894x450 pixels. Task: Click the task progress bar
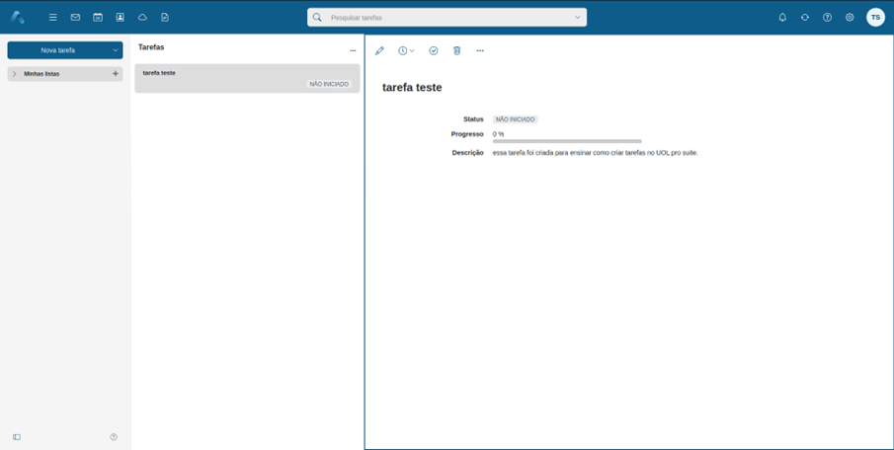[567, 141]
